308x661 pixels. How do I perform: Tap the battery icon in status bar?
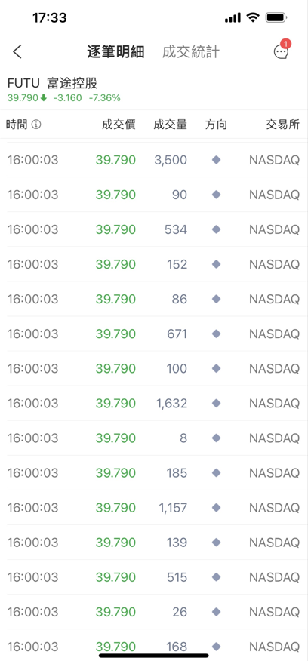[276, 17]
